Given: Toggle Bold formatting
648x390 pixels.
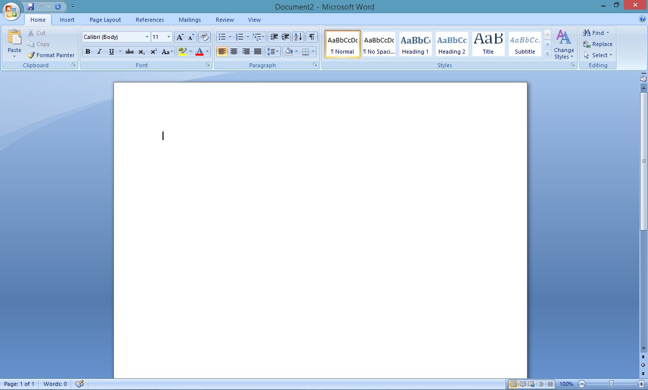Looking at the screenshot, I should click(x=88, y=52).
